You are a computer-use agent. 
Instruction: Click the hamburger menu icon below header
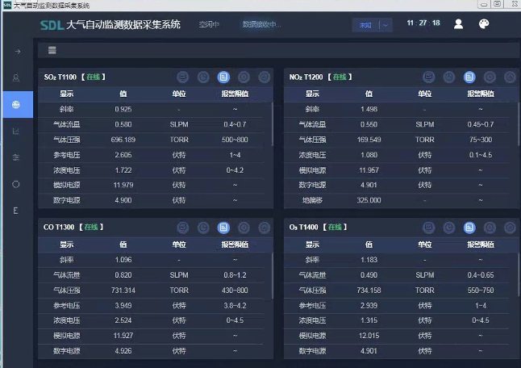click(52, 50)
